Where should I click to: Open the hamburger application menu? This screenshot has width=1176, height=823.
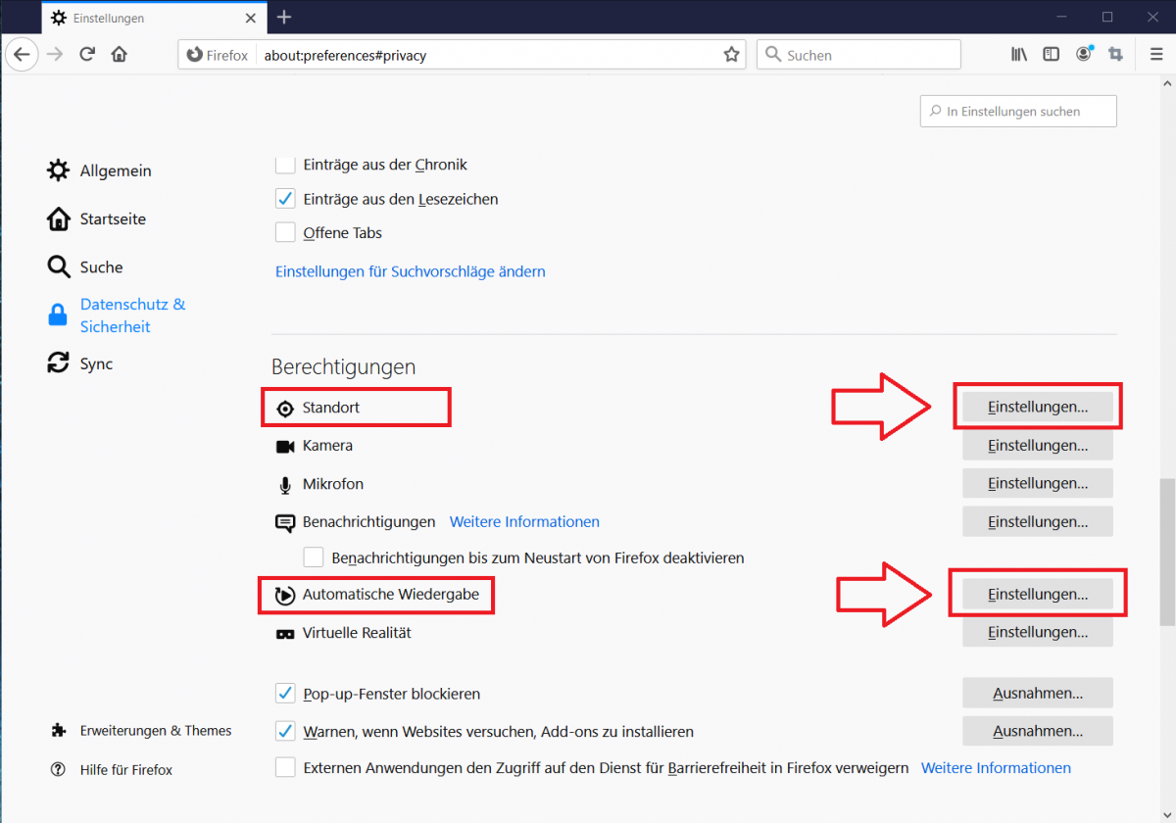click(1156, 54)
